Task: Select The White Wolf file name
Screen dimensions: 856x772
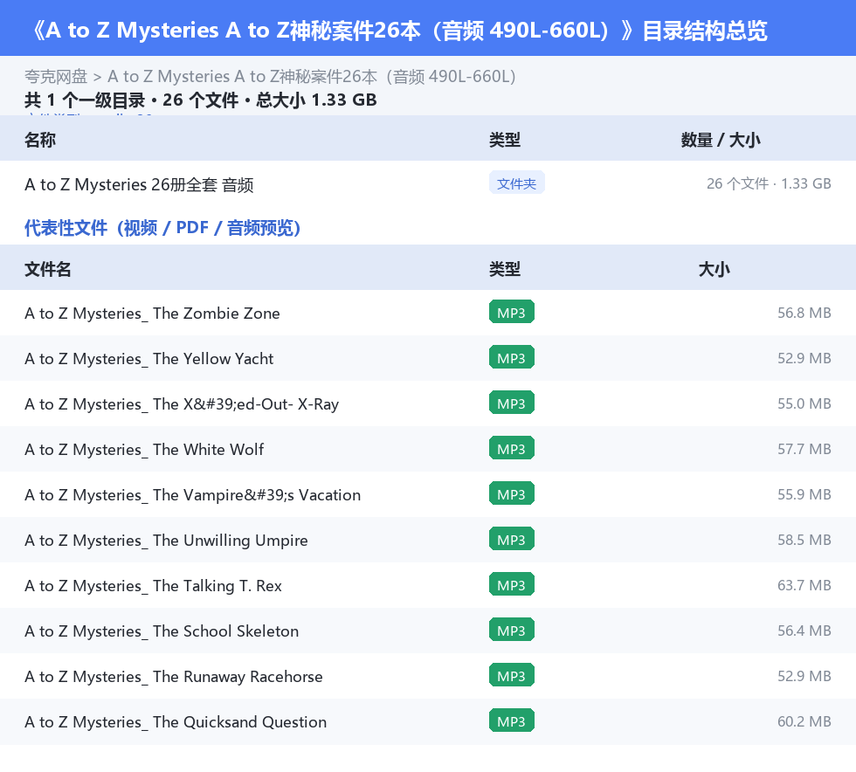Action: 144,450
